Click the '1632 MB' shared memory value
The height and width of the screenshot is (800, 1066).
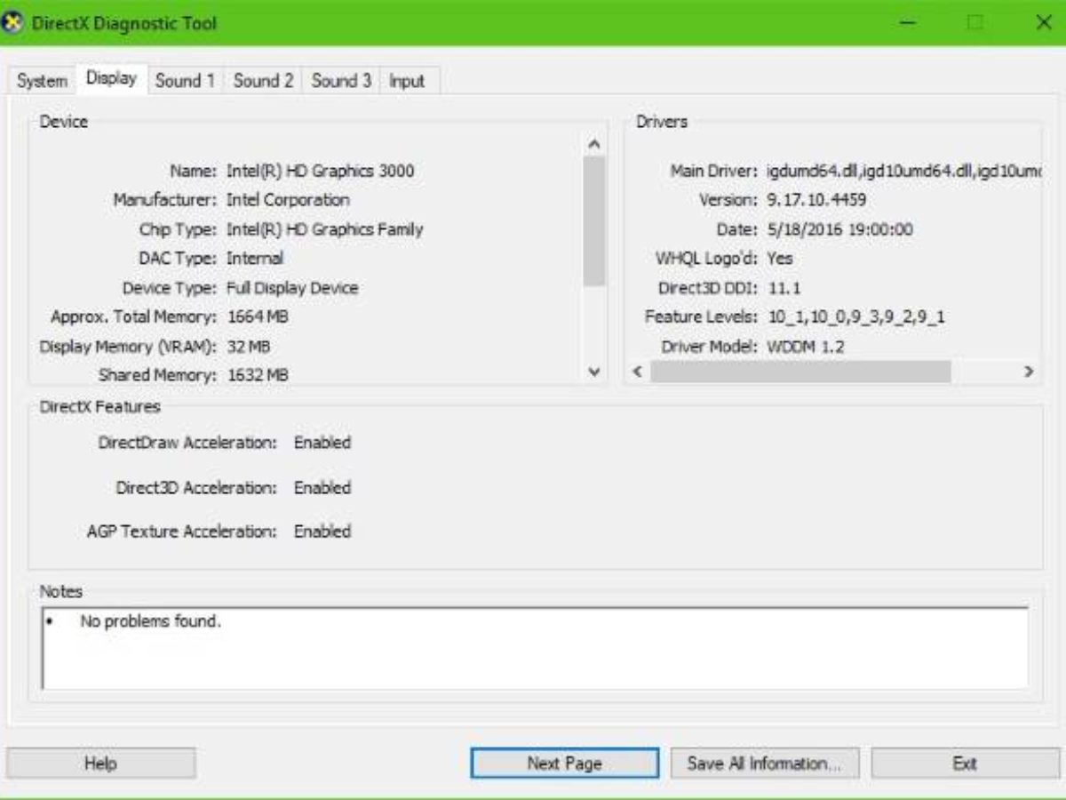[258, 375]
